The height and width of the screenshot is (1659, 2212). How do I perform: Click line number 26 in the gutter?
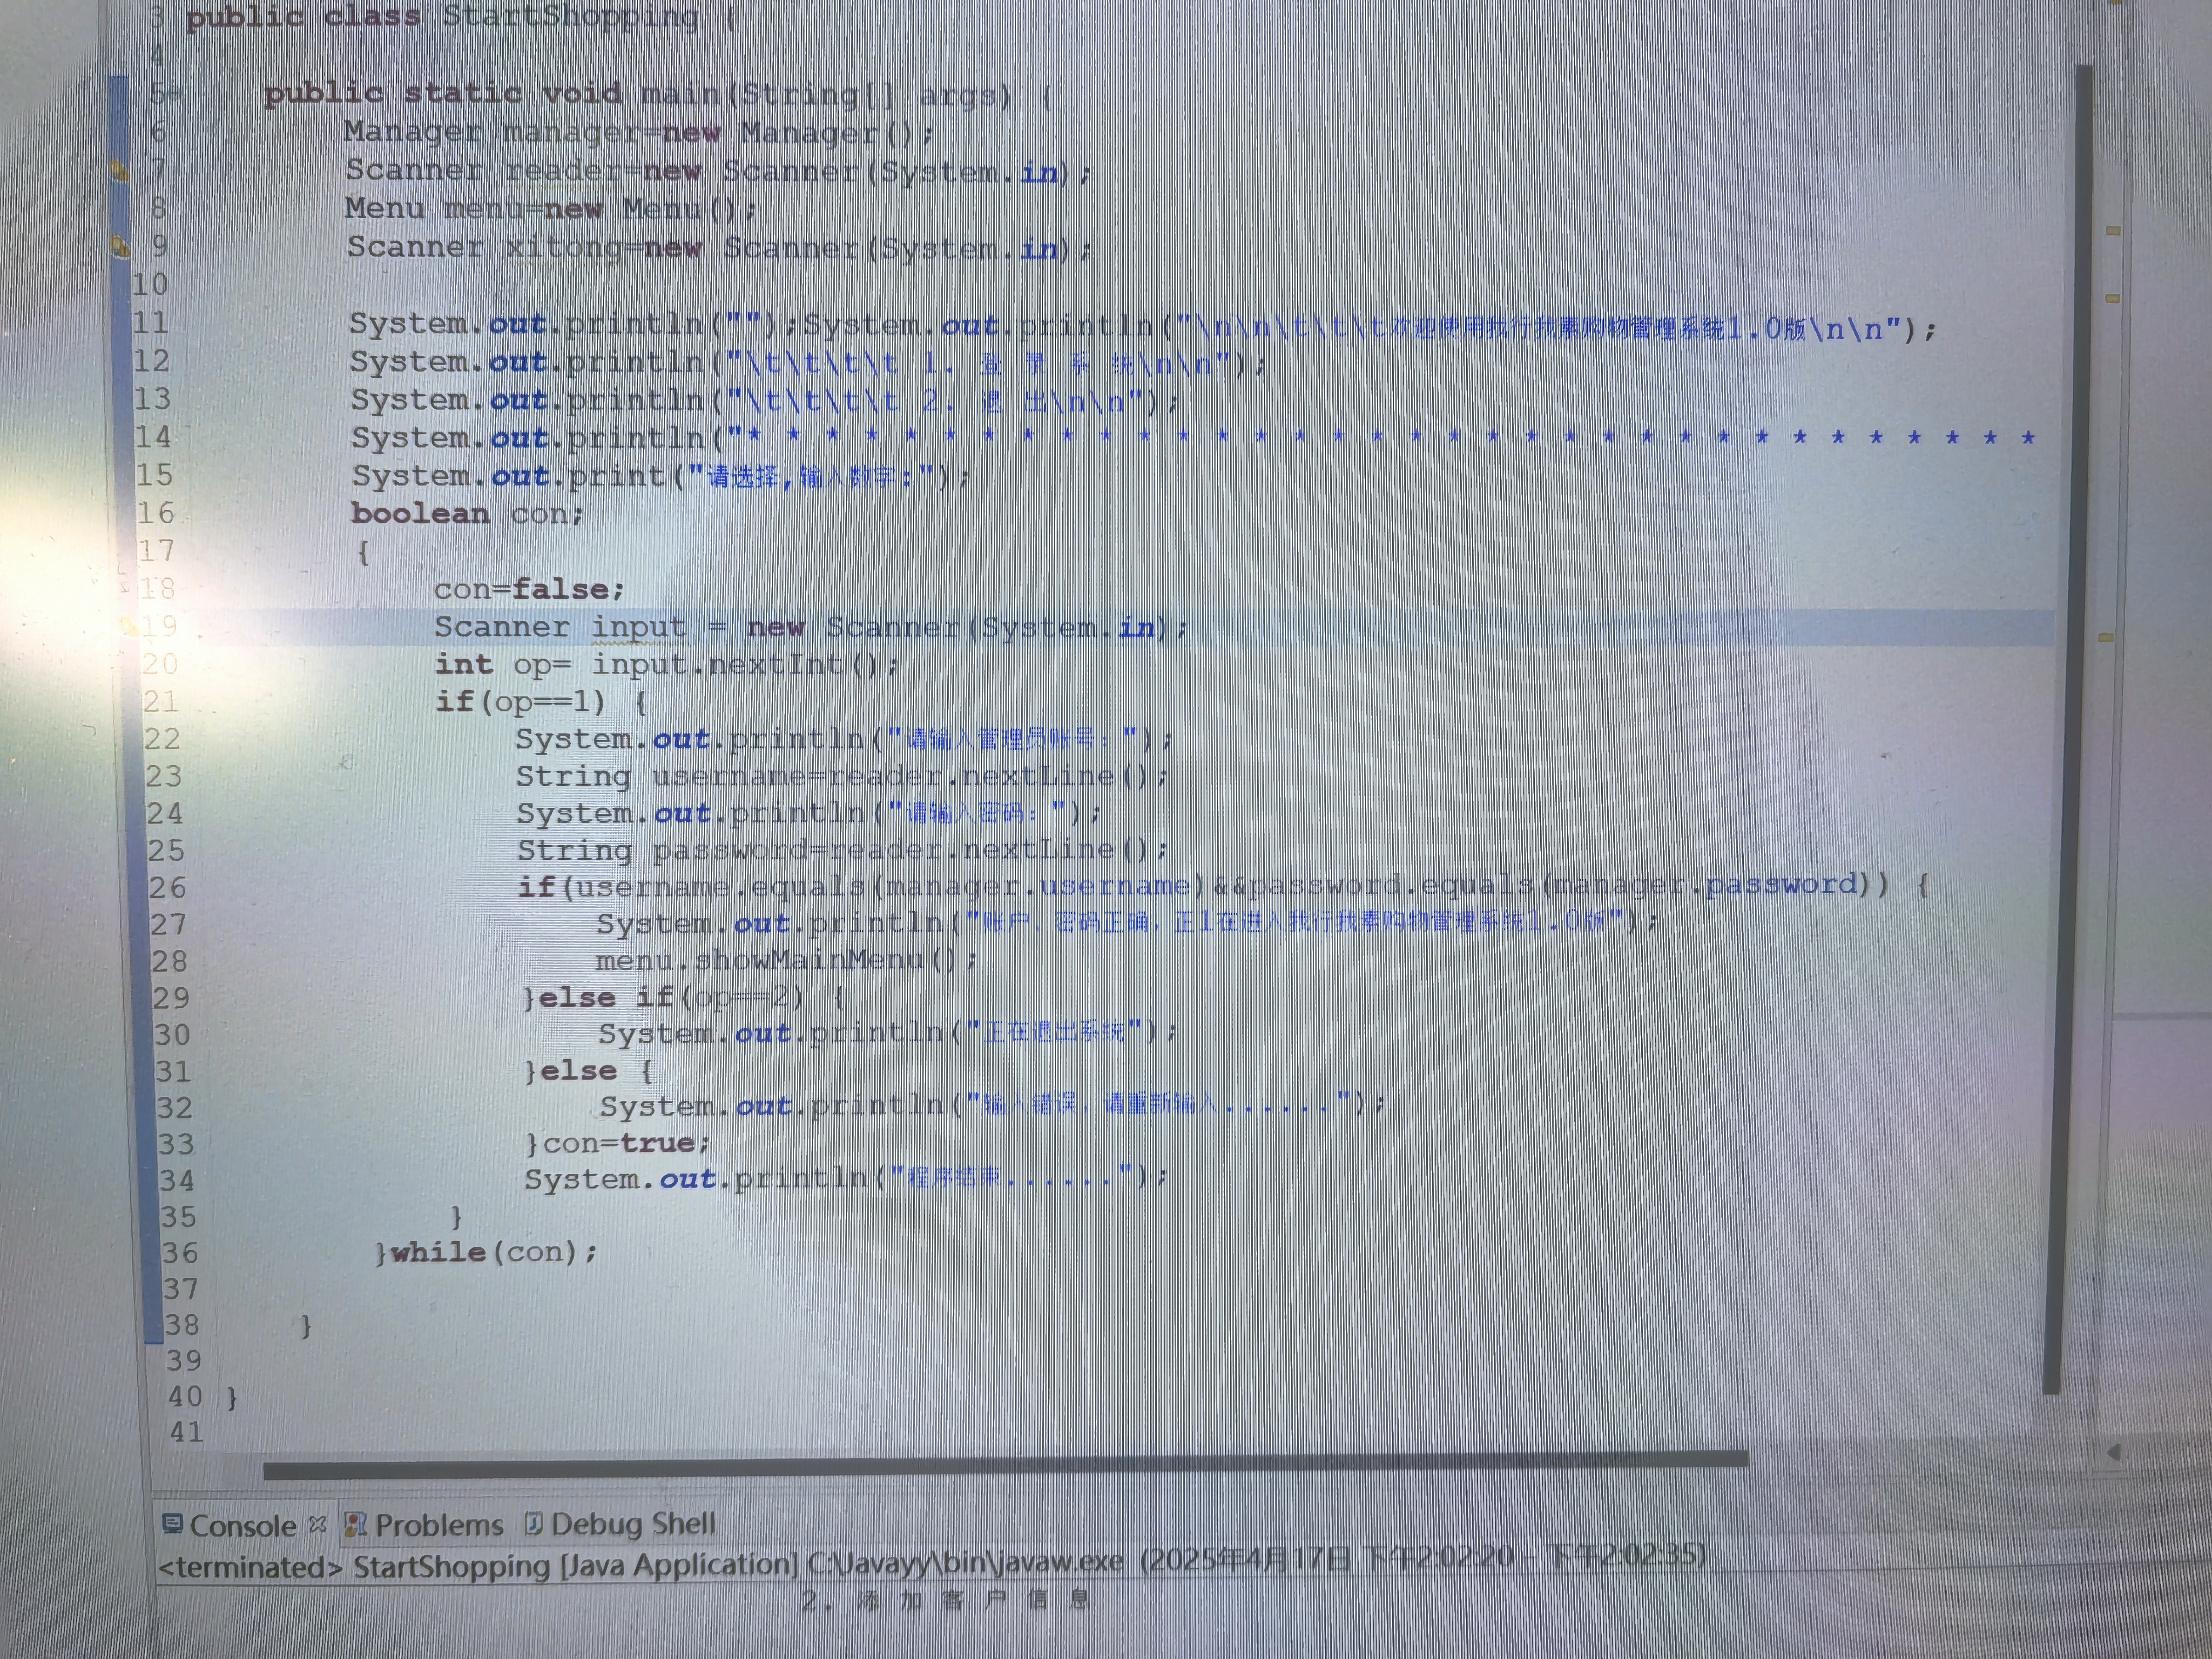pos(168,887)
